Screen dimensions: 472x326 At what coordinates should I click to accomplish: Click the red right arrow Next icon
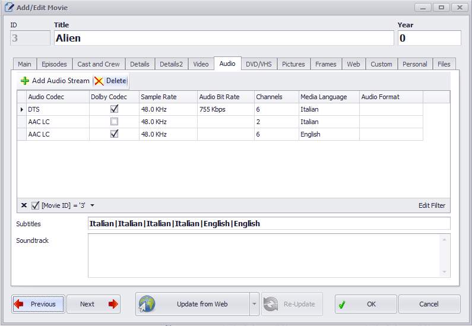113,304
